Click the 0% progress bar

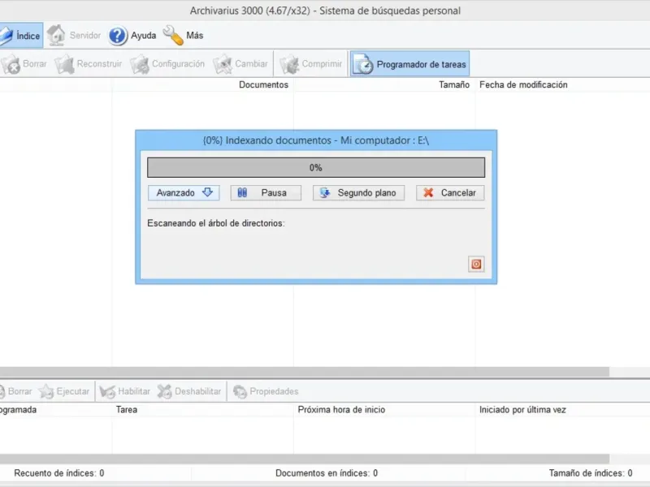tap(316, 168)
